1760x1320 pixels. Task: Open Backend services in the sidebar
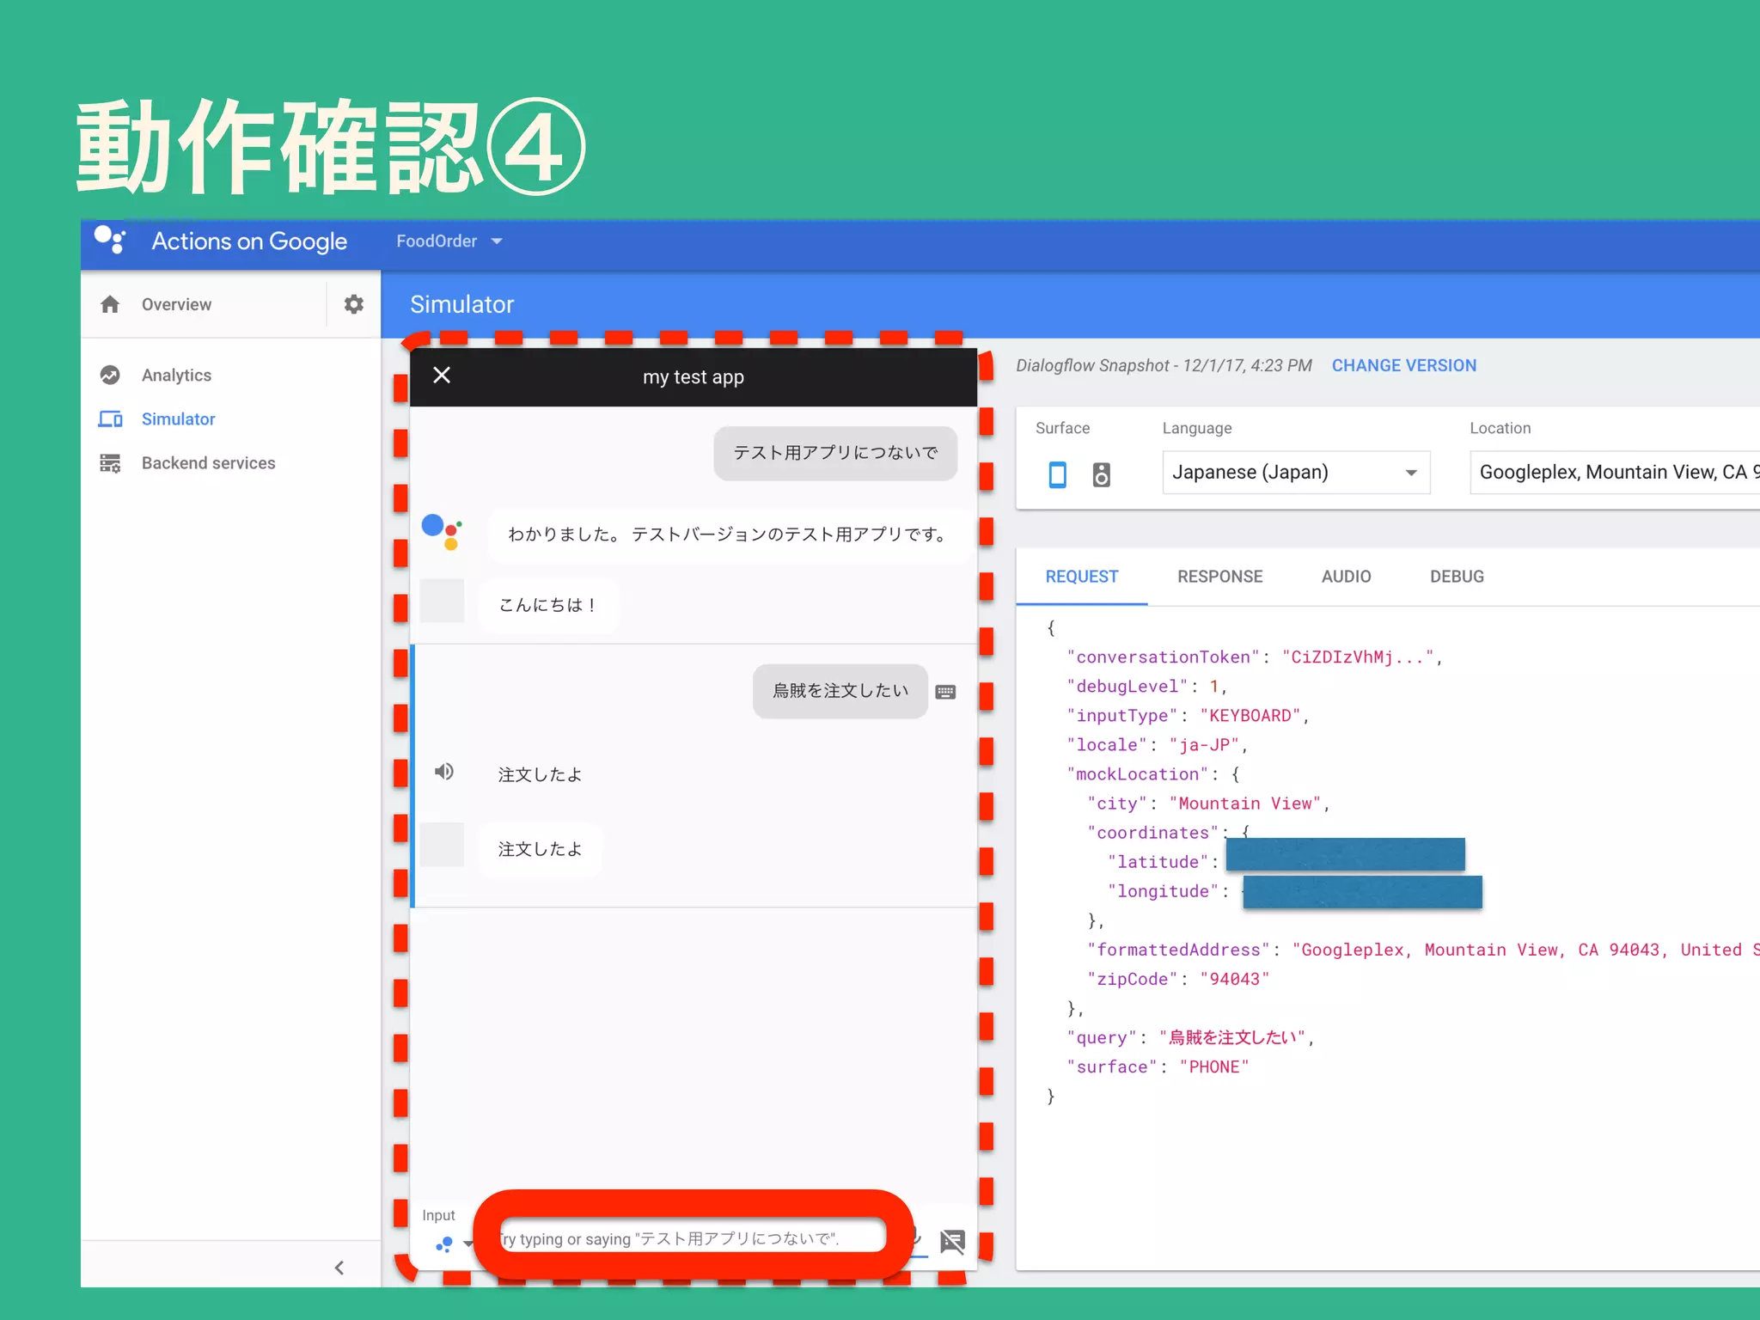[208, 463]
